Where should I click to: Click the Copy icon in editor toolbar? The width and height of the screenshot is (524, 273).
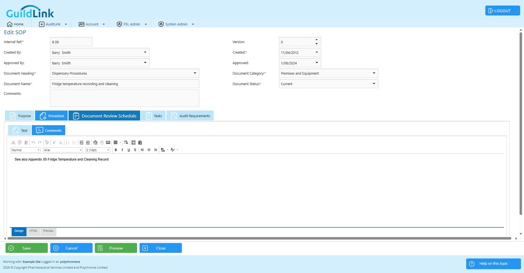point(20,143)
